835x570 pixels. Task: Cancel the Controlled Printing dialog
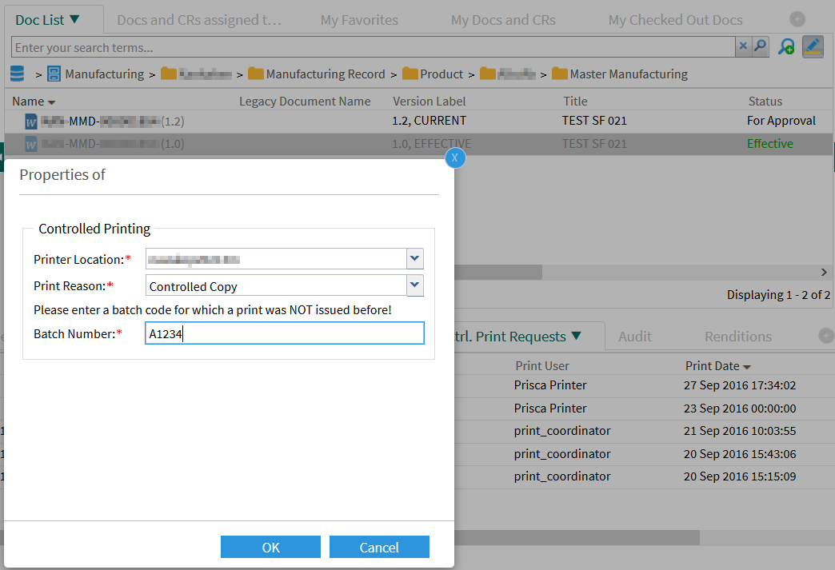[x=379, y=547]
